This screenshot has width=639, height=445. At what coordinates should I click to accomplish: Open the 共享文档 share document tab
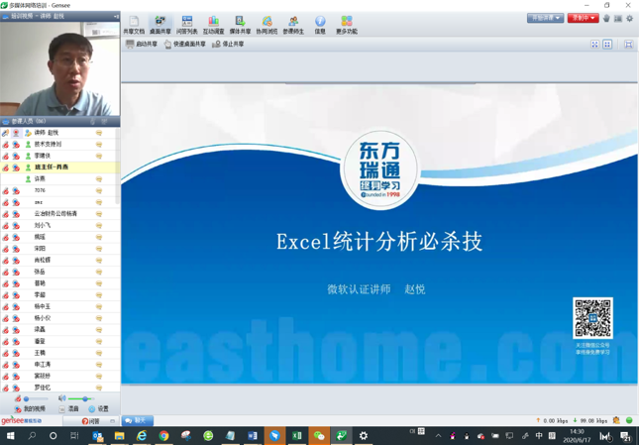[x=134, y=25]
